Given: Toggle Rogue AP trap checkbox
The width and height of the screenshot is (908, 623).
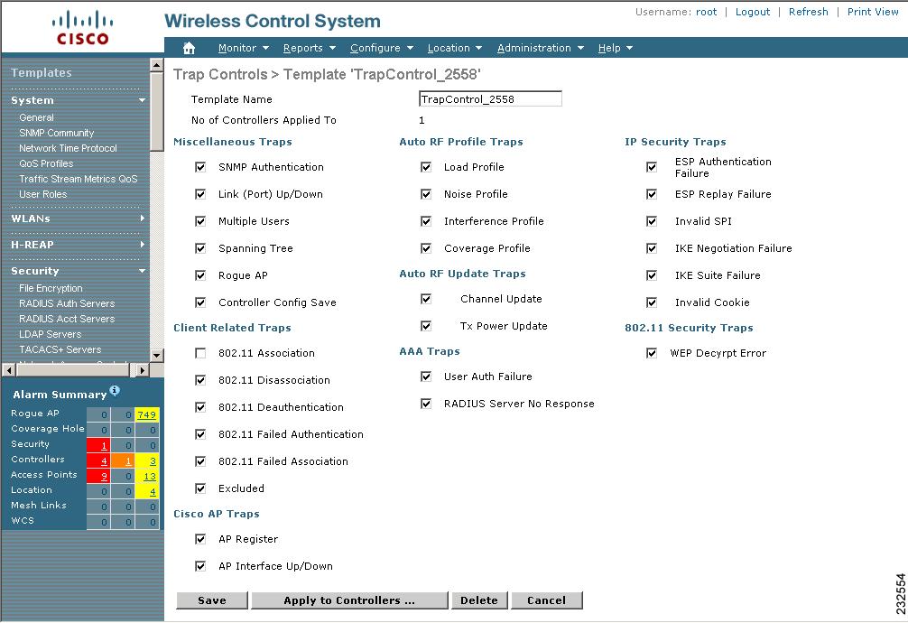Looking at the screenshot, I should pos(200,275).
